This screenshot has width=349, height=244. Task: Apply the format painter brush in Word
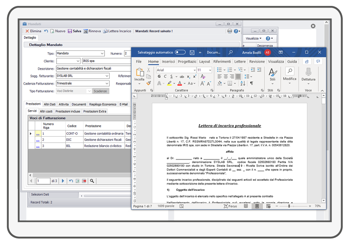click(x=149, y=83)
